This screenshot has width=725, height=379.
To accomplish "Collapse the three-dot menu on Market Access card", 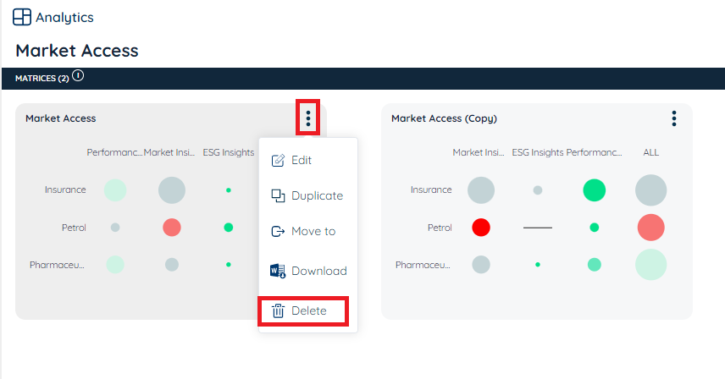I will (x=308, y=118).
